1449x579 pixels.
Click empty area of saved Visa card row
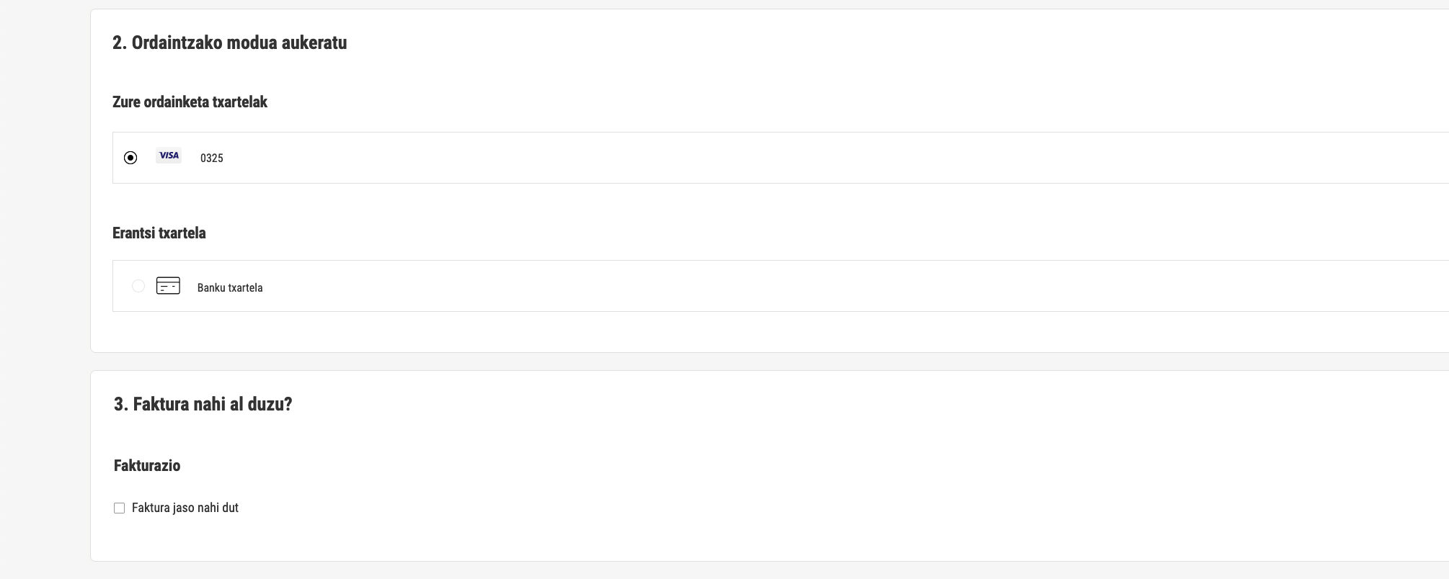[x=793, y=158]
